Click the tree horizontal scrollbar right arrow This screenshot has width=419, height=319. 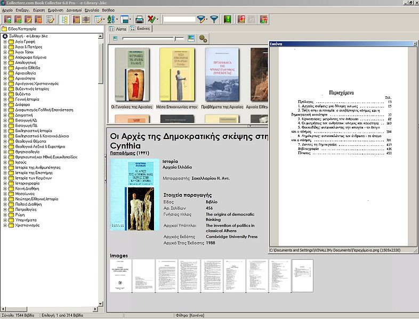pyautogui.click(x=95, y=309)
